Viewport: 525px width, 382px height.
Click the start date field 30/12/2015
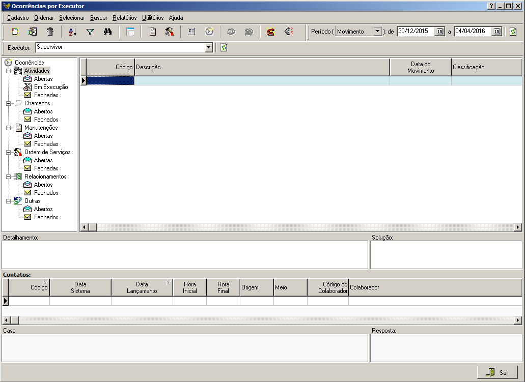(x=416, y=31)
